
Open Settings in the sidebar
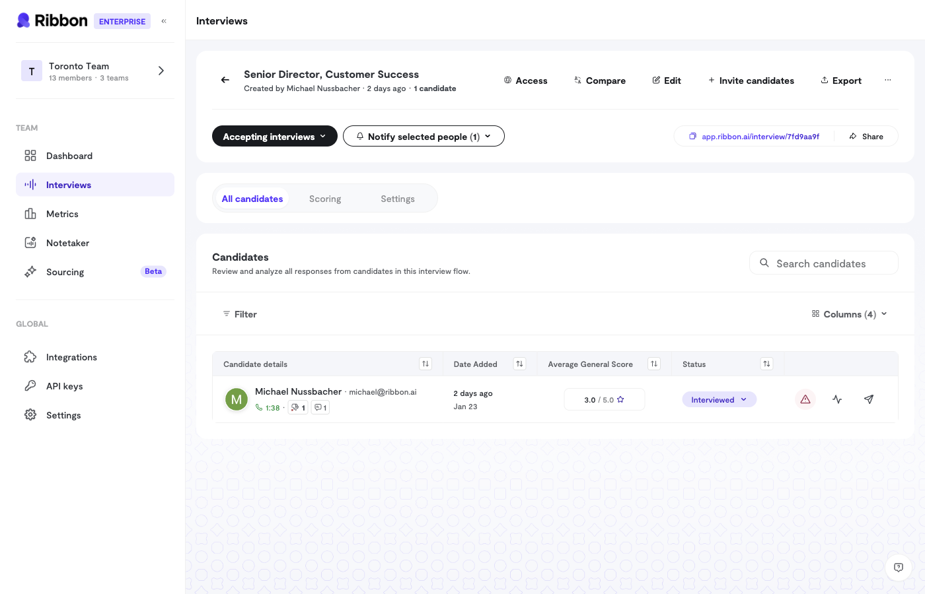tap(95, 415)
